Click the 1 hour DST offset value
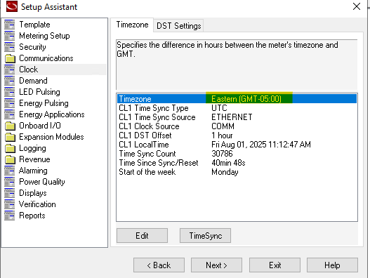The height and width of the screenshot is (278, 370). (x=222, y=135)
